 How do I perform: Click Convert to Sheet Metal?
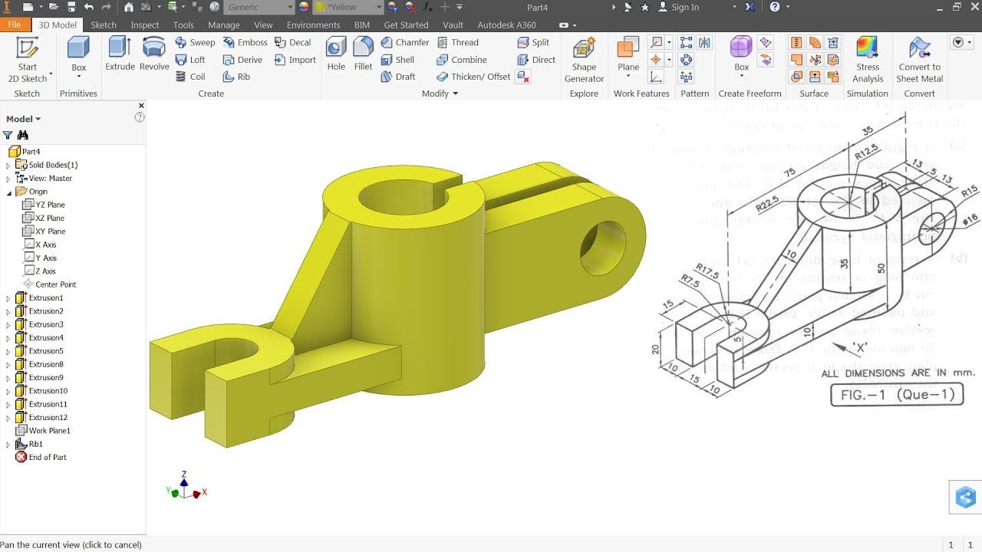919,60
